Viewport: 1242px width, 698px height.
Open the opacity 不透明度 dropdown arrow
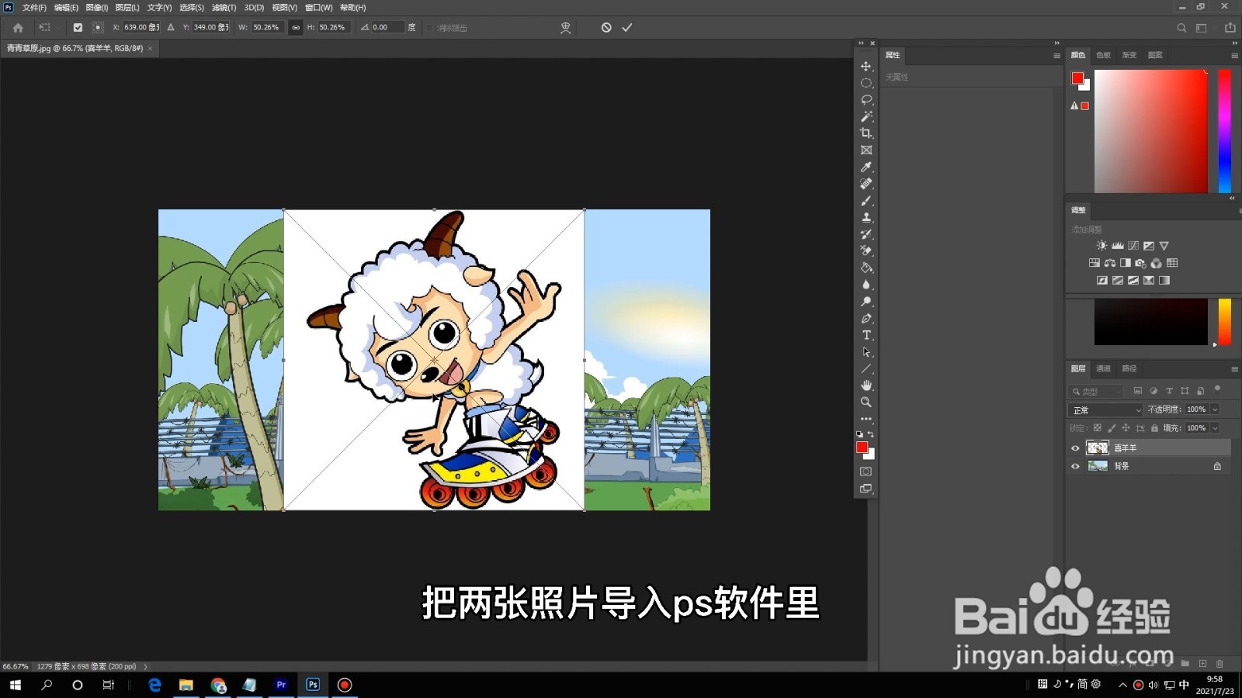pos(1215,409)
